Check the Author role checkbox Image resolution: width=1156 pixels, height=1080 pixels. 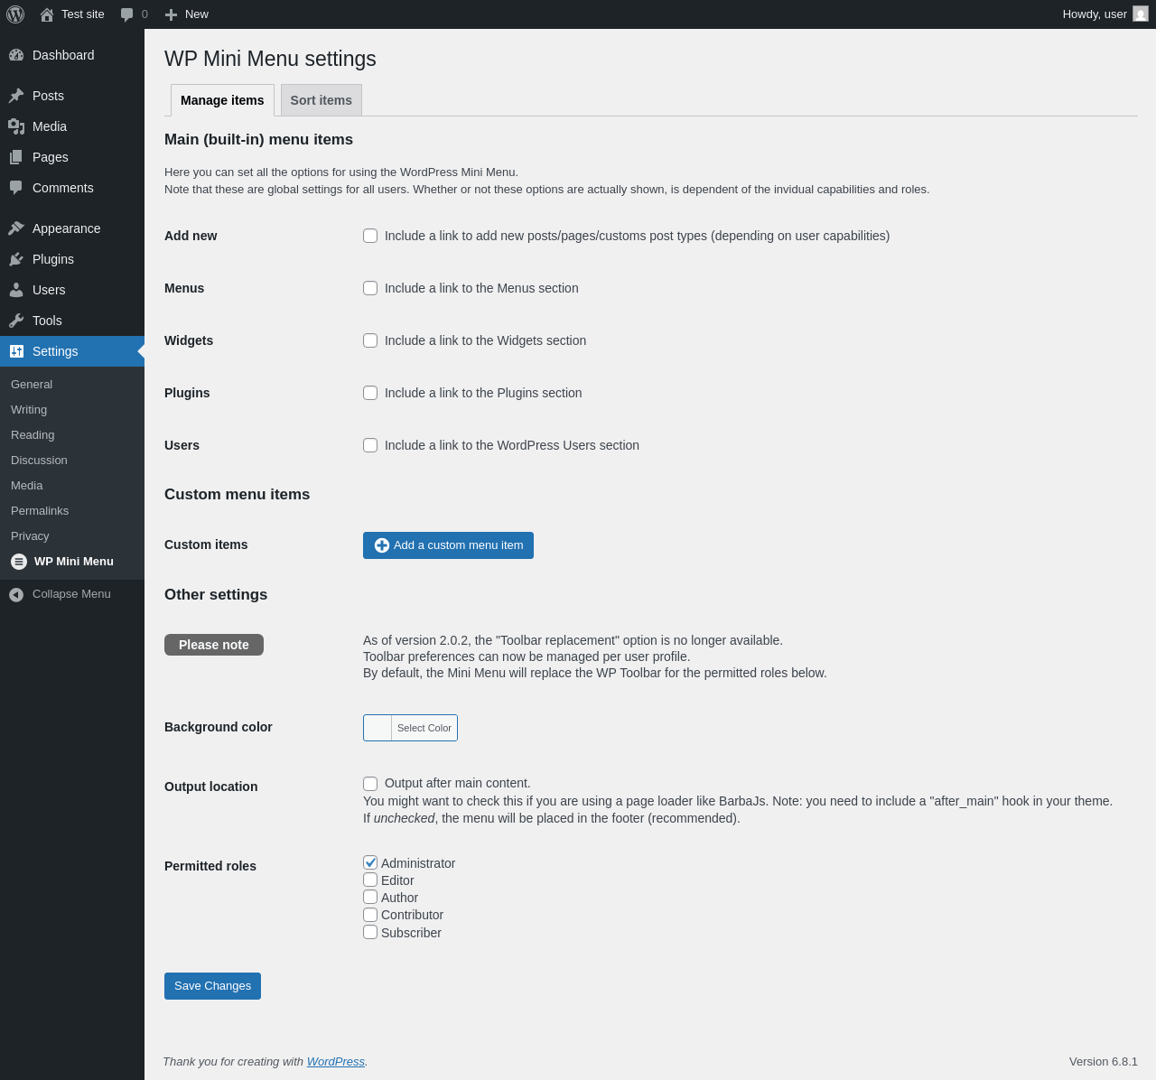point(370,897)
